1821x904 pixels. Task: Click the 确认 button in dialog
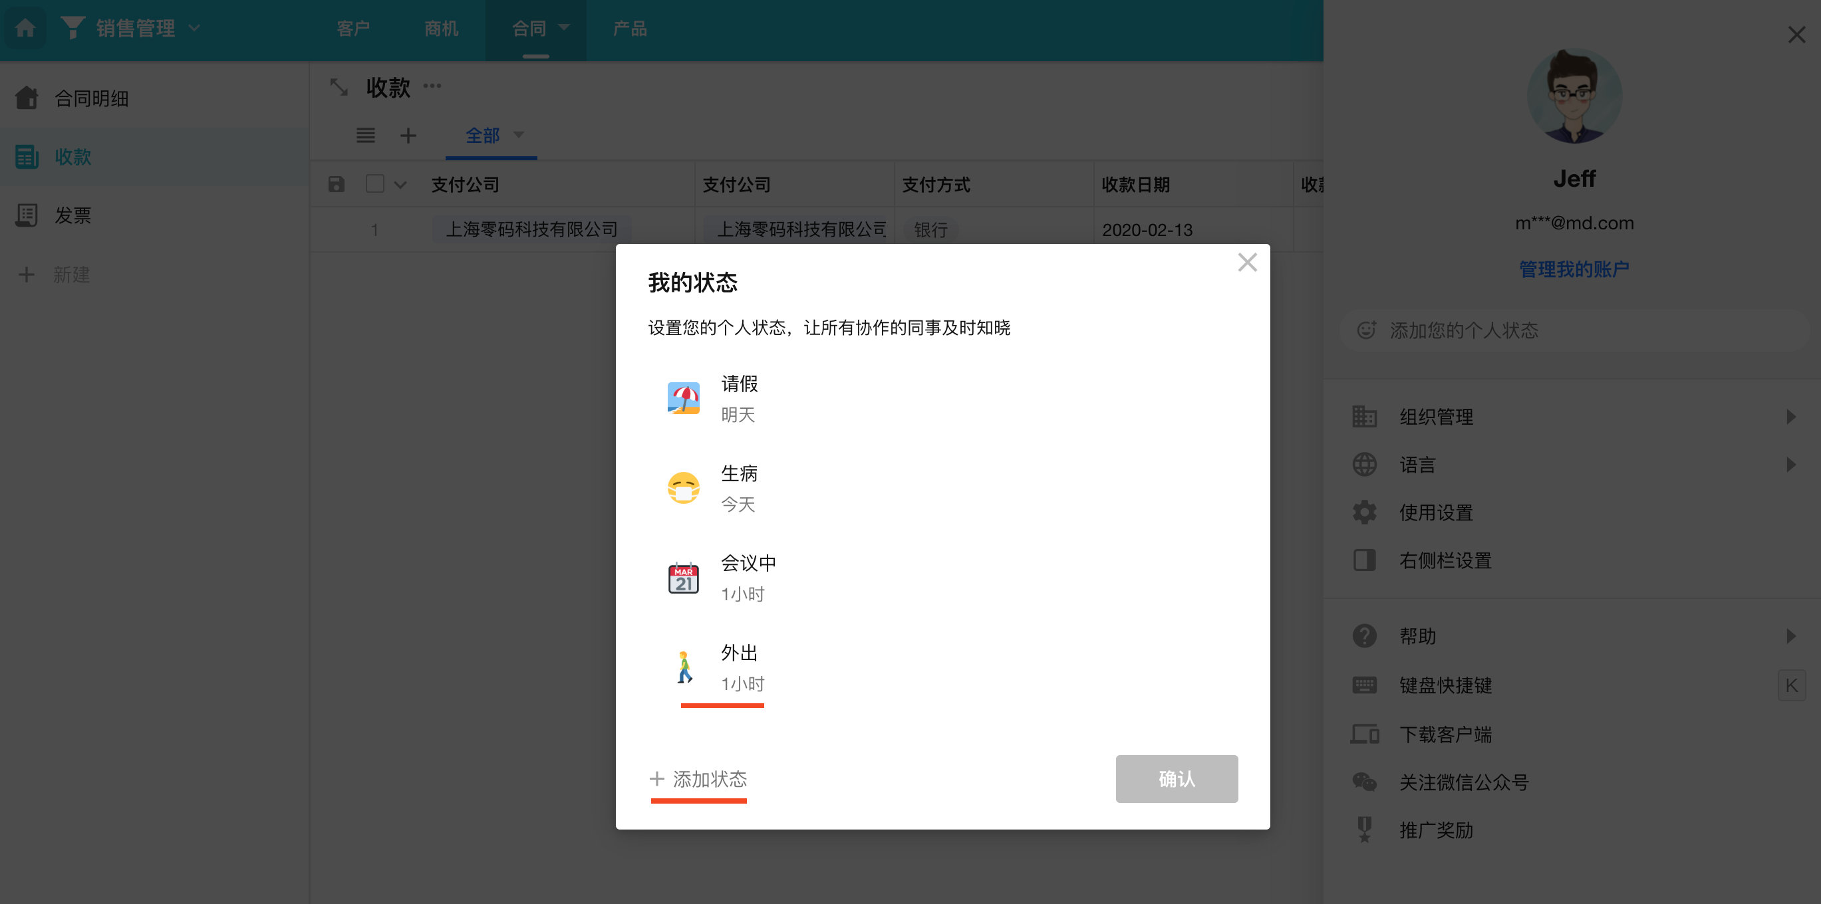pos(1177,779)
